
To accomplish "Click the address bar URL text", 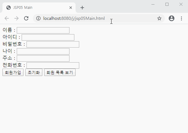I will coord(74,18).
